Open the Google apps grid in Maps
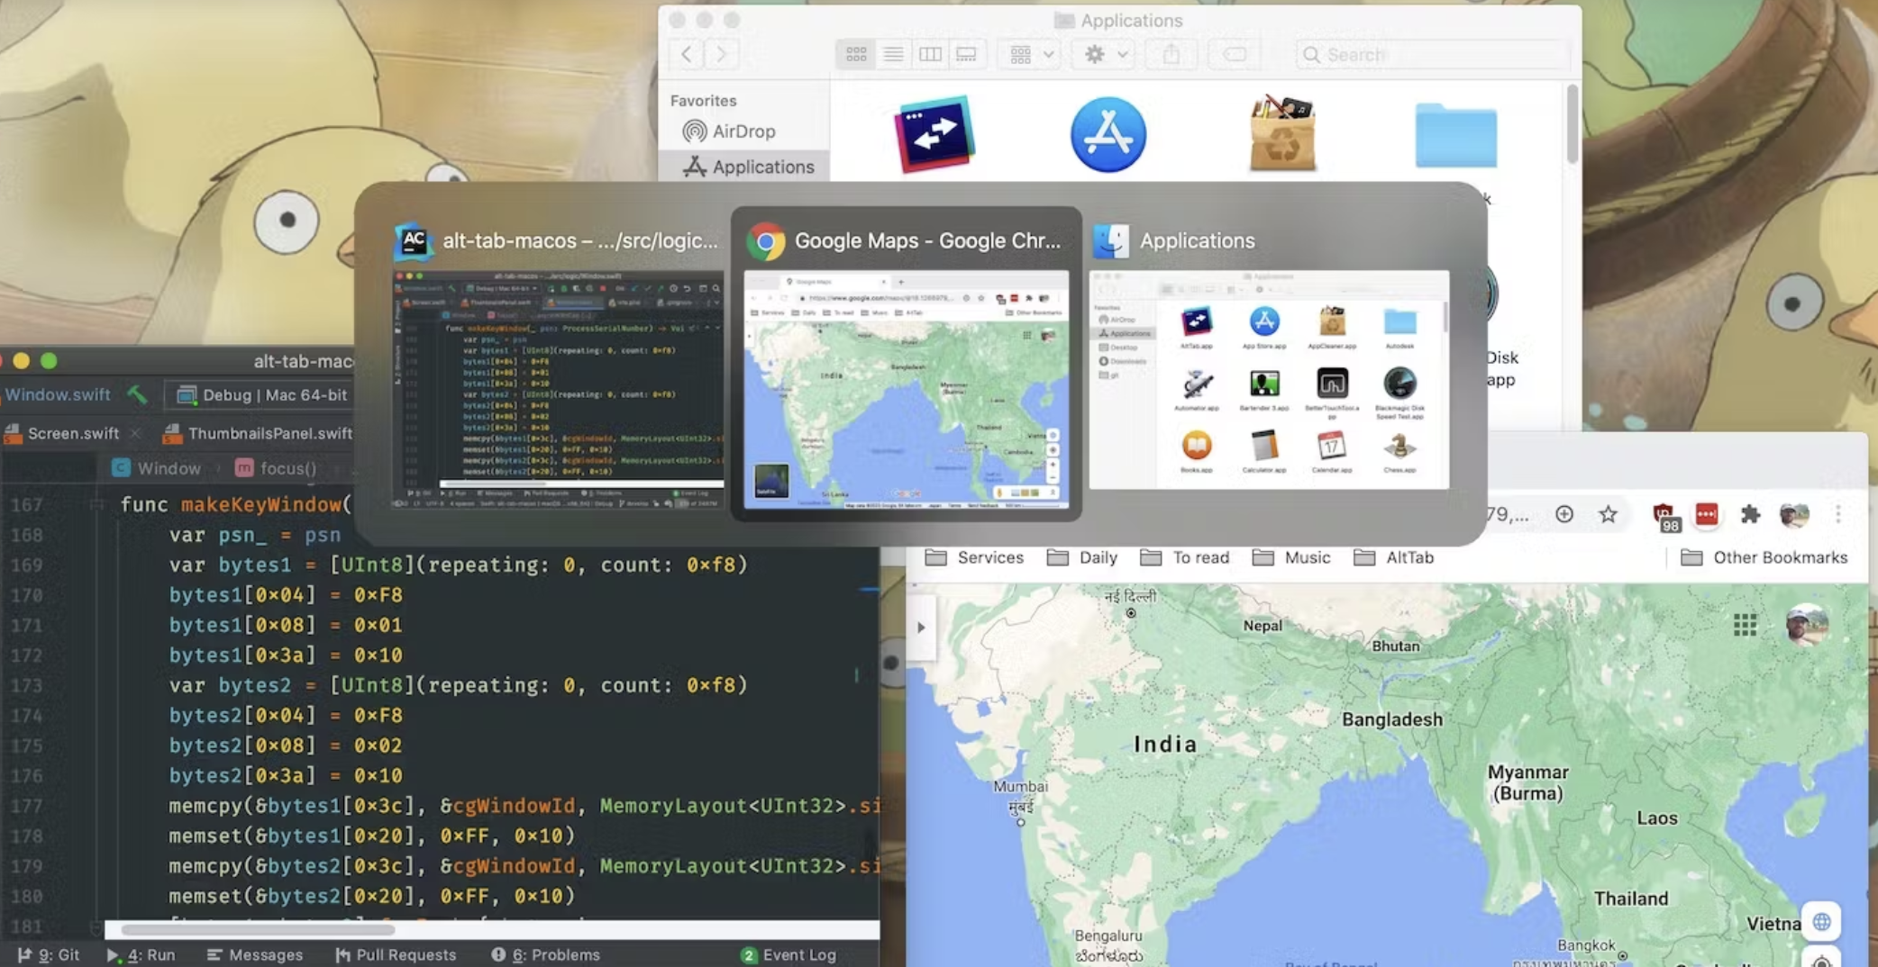1878x967 pixels. (1745, 624)
